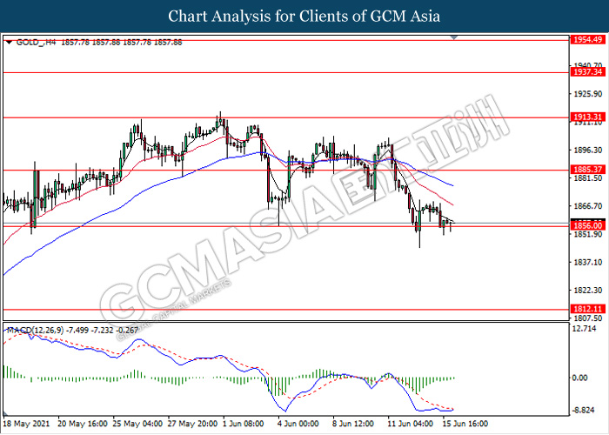The image size is (609, 435).
Task: Click the 1925.90 price scale value
Action: pyautogui.click(x=588, y=94)
